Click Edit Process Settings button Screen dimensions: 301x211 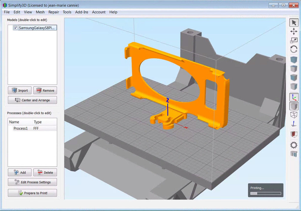click(32, 182)
